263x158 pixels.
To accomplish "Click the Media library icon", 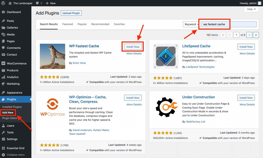I will click(3, 34).
